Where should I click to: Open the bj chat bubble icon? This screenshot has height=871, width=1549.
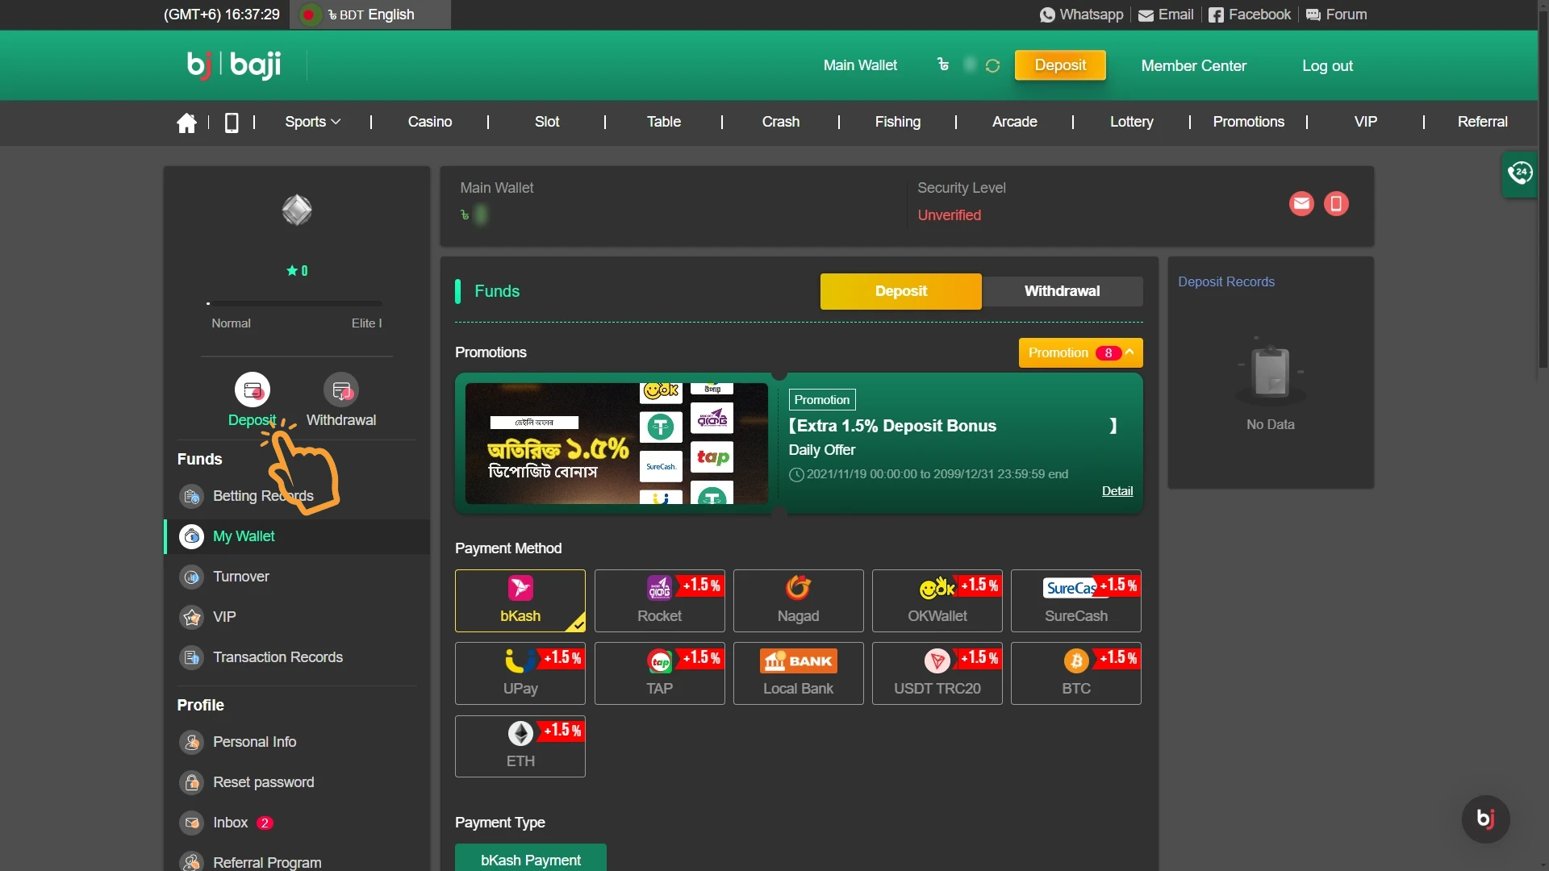point(1485,819)
